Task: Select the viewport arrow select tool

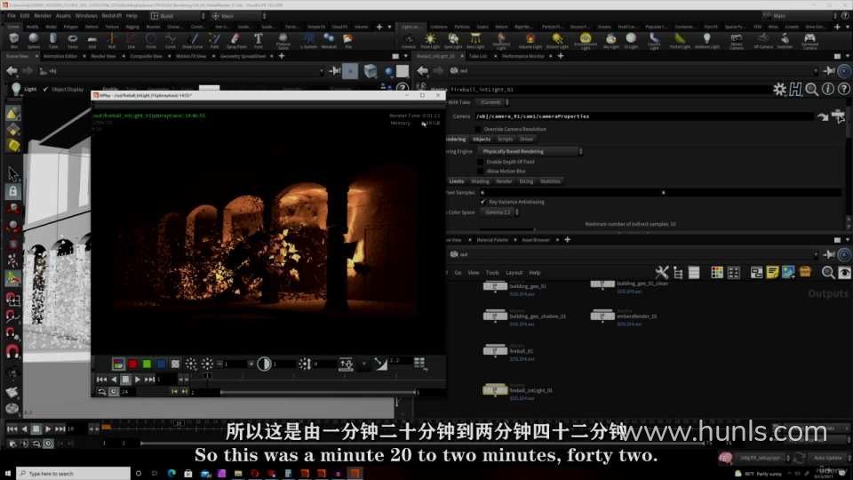Action: pos(12,174)
